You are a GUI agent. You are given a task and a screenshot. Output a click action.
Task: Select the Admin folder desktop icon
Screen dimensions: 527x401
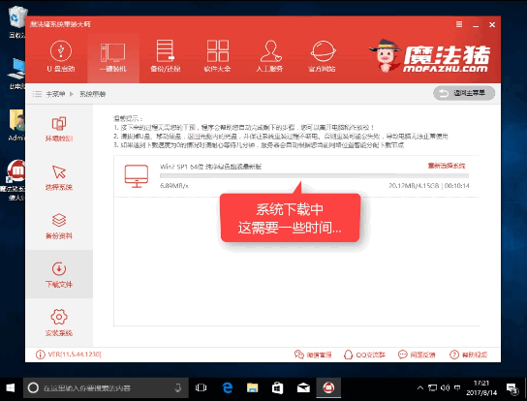tap(16, 125)
